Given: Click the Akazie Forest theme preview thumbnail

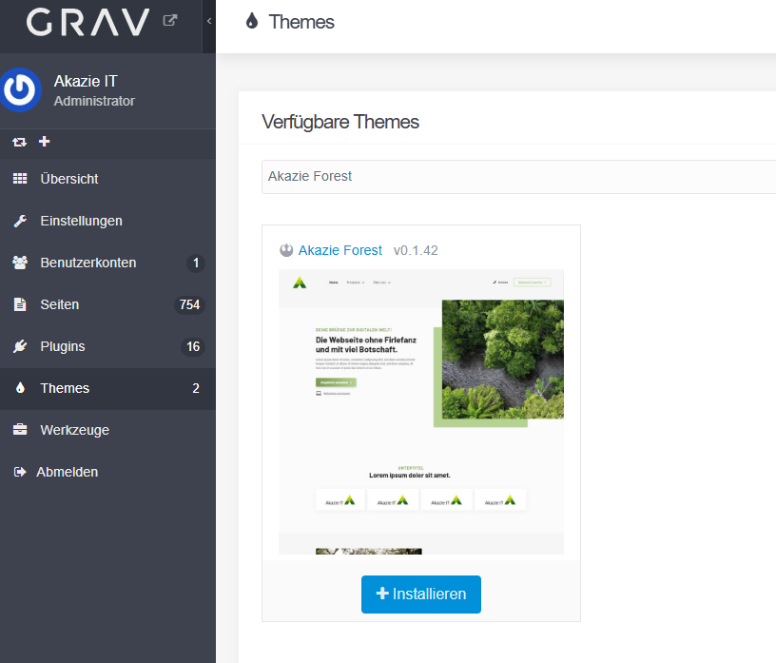Looking at the screenshot, I should (420, 411).
